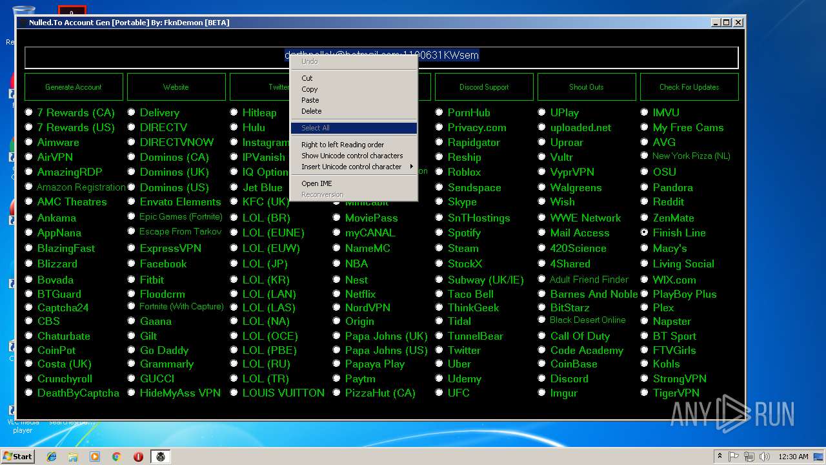This screenshot has width=826, height=465.
Task: Select the WWE Network radio button
Action: click(x=541, y=218)
